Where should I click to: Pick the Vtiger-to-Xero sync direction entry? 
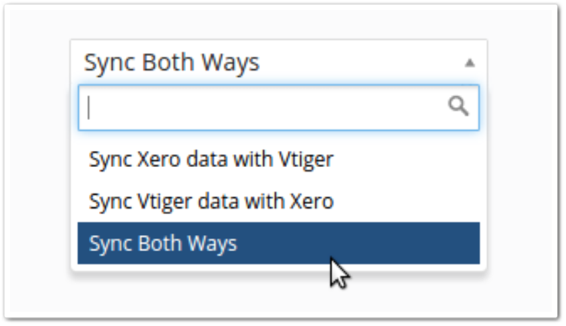[211, 201]
